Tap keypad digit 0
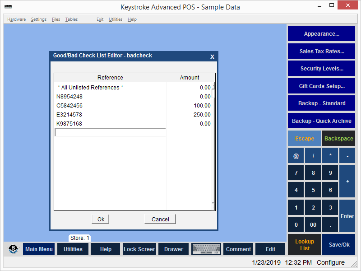361x271 pixels. [x=296, y=224]
